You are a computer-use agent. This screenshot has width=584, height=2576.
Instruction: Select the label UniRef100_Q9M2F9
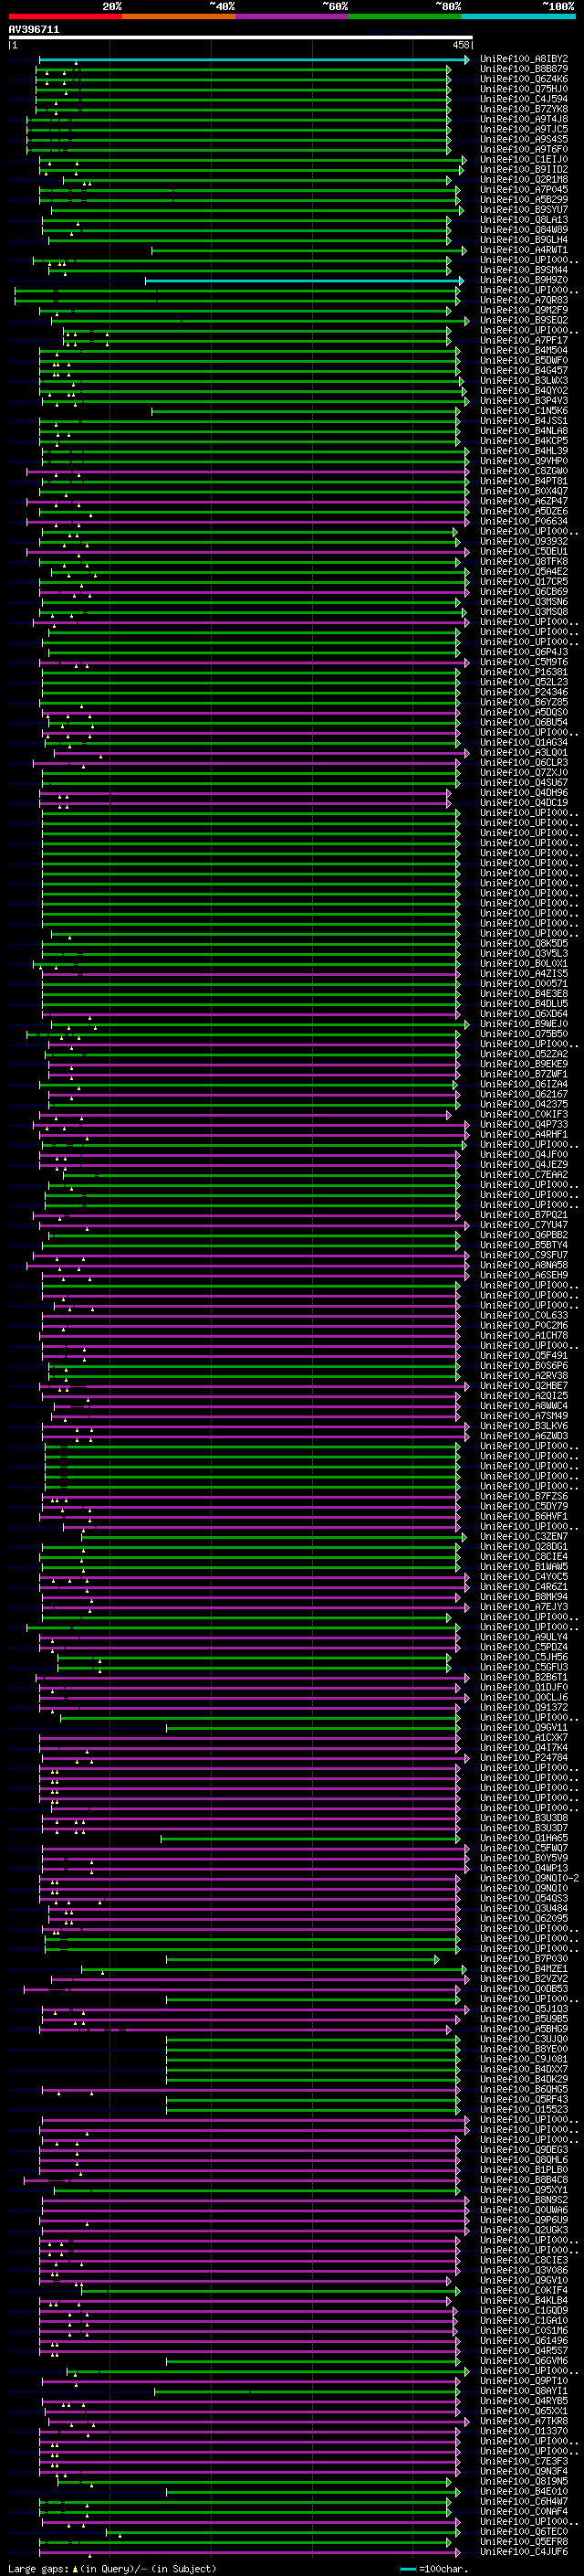point(524,310)
